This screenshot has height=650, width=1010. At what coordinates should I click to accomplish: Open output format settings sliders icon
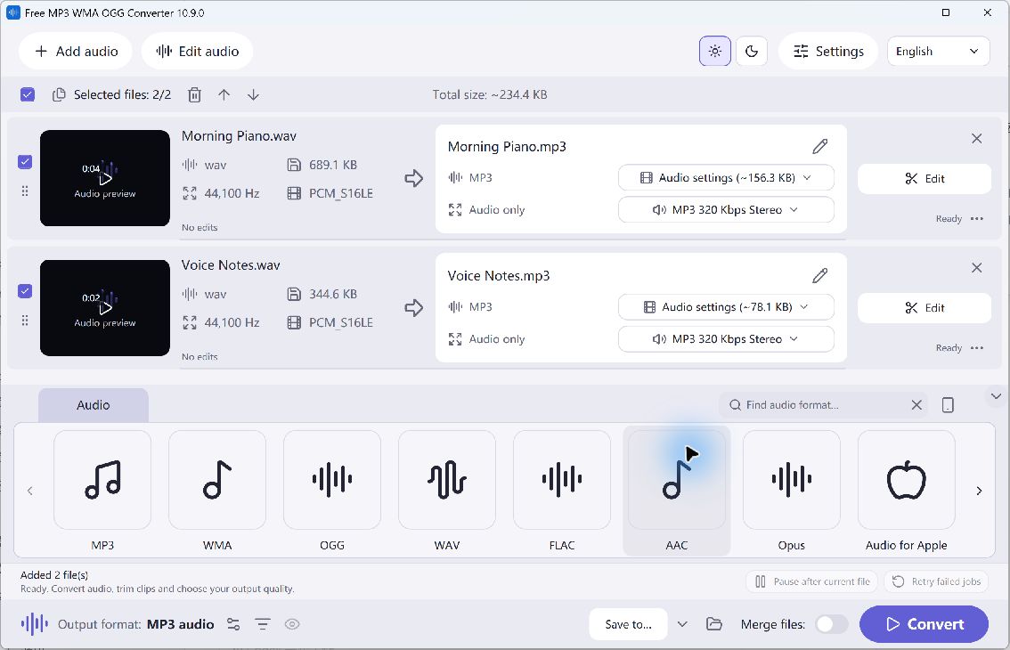[233, 624]
